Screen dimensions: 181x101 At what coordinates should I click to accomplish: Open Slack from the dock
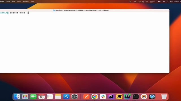[103, 97]
